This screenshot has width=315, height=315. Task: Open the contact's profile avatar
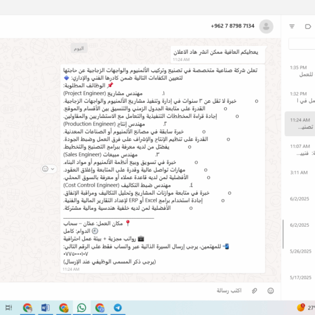pos(266,26)
